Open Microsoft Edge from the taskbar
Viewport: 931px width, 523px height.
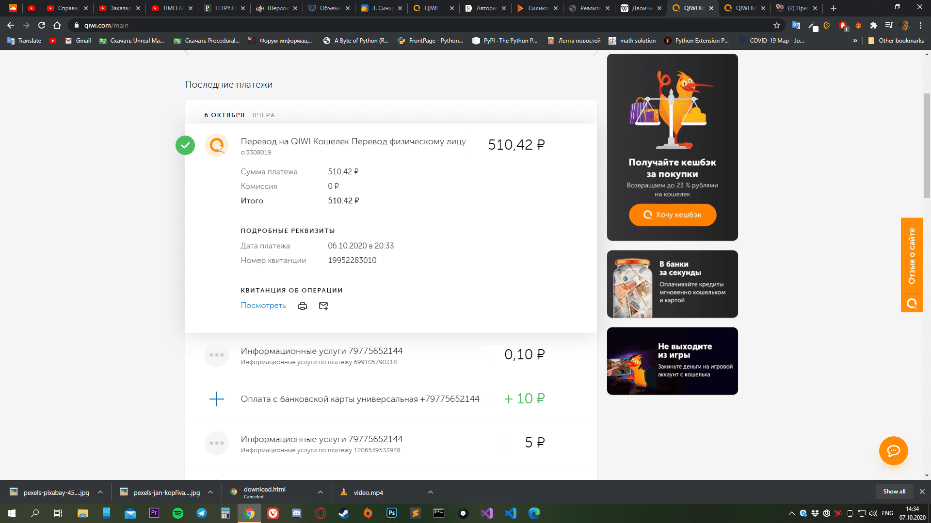[x=534, y=513]
